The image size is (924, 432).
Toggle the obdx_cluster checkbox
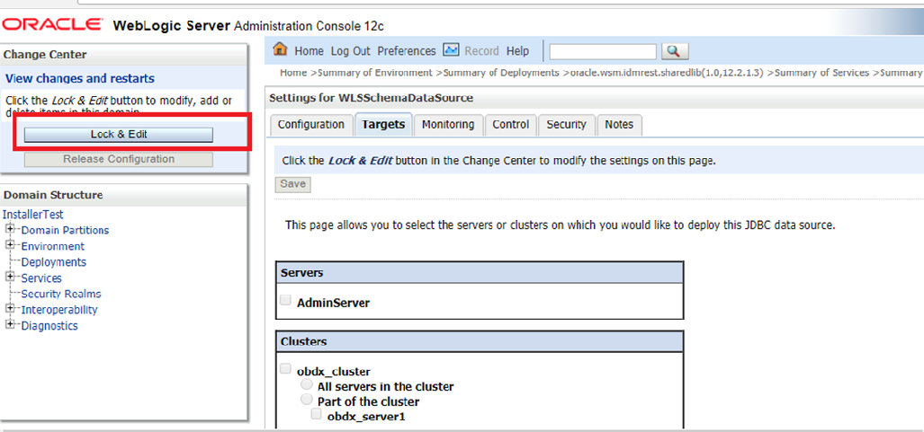286,369
